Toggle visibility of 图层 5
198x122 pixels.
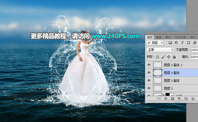coord(149,88)
